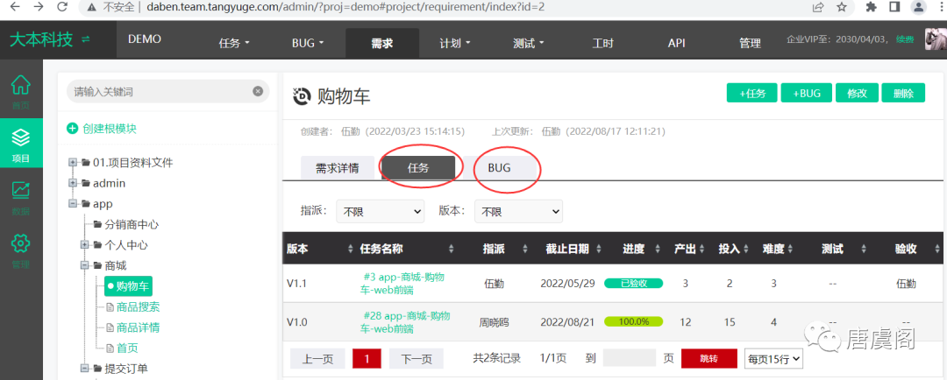Open the browser side panel icon
The image size is (947, 380).
click(x=895, y=7)
